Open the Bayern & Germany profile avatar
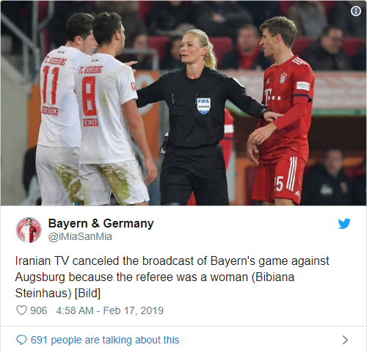 click(x=29, y=230)
